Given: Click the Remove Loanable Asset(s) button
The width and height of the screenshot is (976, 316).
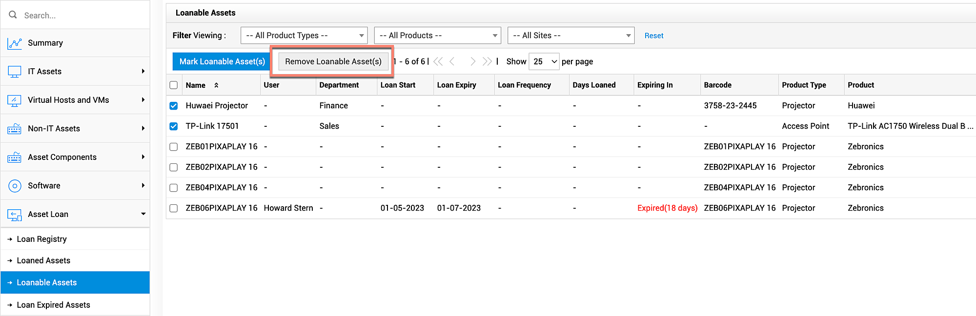Looking at the screenshot, I should pyautogui.click(x=333, y=61).
